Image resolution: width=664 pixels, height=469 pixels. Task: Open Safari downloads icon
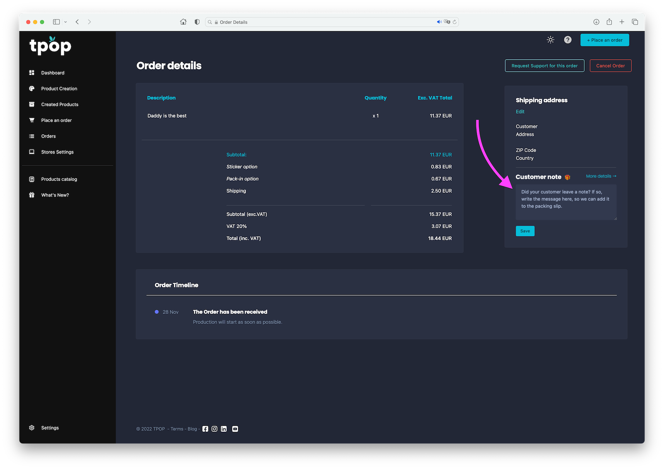[x=596, y=22]
